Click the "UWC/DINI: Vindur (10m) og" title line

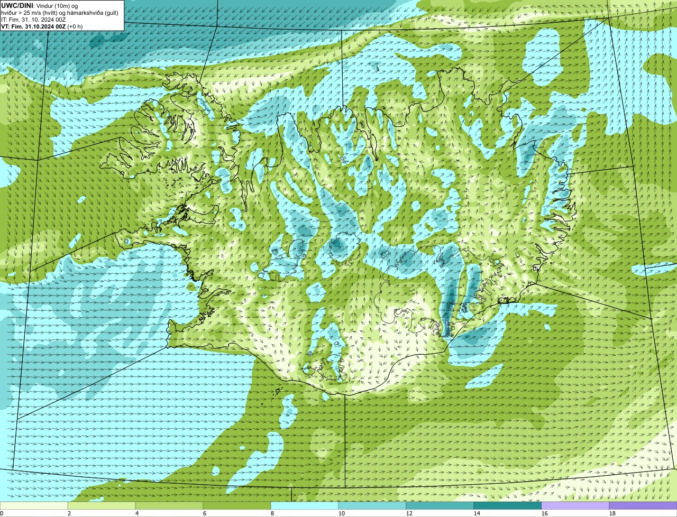coord(39,5)
